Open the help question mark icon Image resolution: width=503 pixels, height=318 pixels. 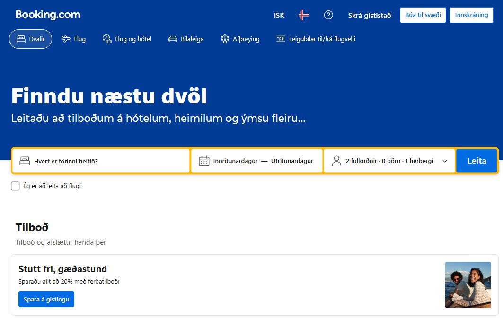328,15
